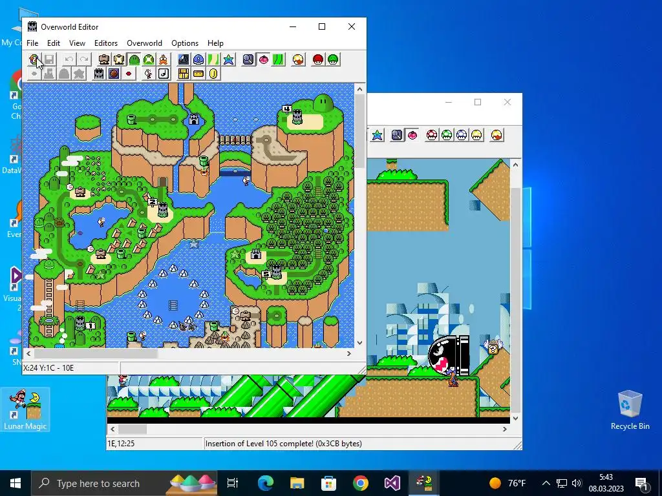
Task: Select the winged Koopa shell toolbar icon
Action: point(119,59)
